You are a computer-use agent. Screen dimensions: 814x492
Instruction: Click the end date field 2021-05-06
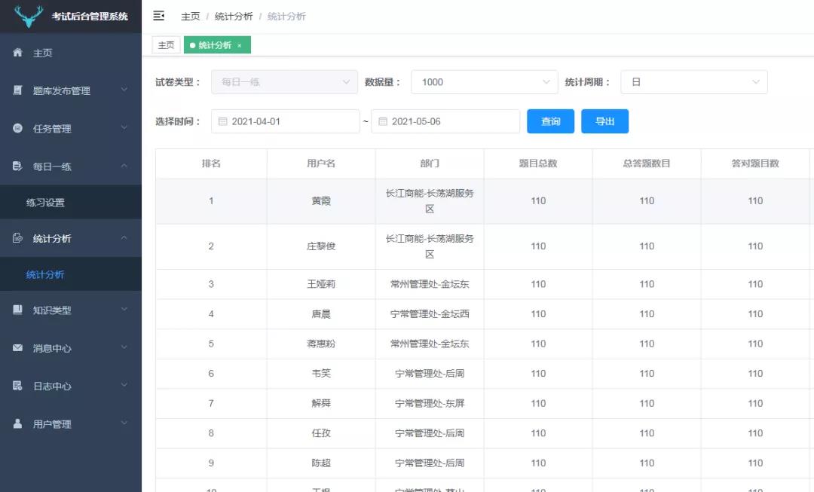(445, 121)
